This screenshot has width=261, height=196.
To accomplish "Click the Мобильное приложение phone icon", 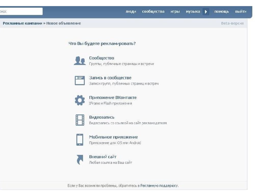I will [80, 140].
